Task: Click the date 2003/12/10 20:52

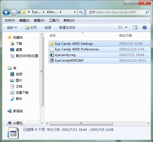Action: click(x=132, y=60)
